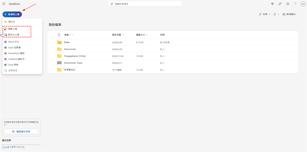Click the 2024/11/26 date cell
The width and height of the screenshot is (307, 152).
tap(118, 56)
